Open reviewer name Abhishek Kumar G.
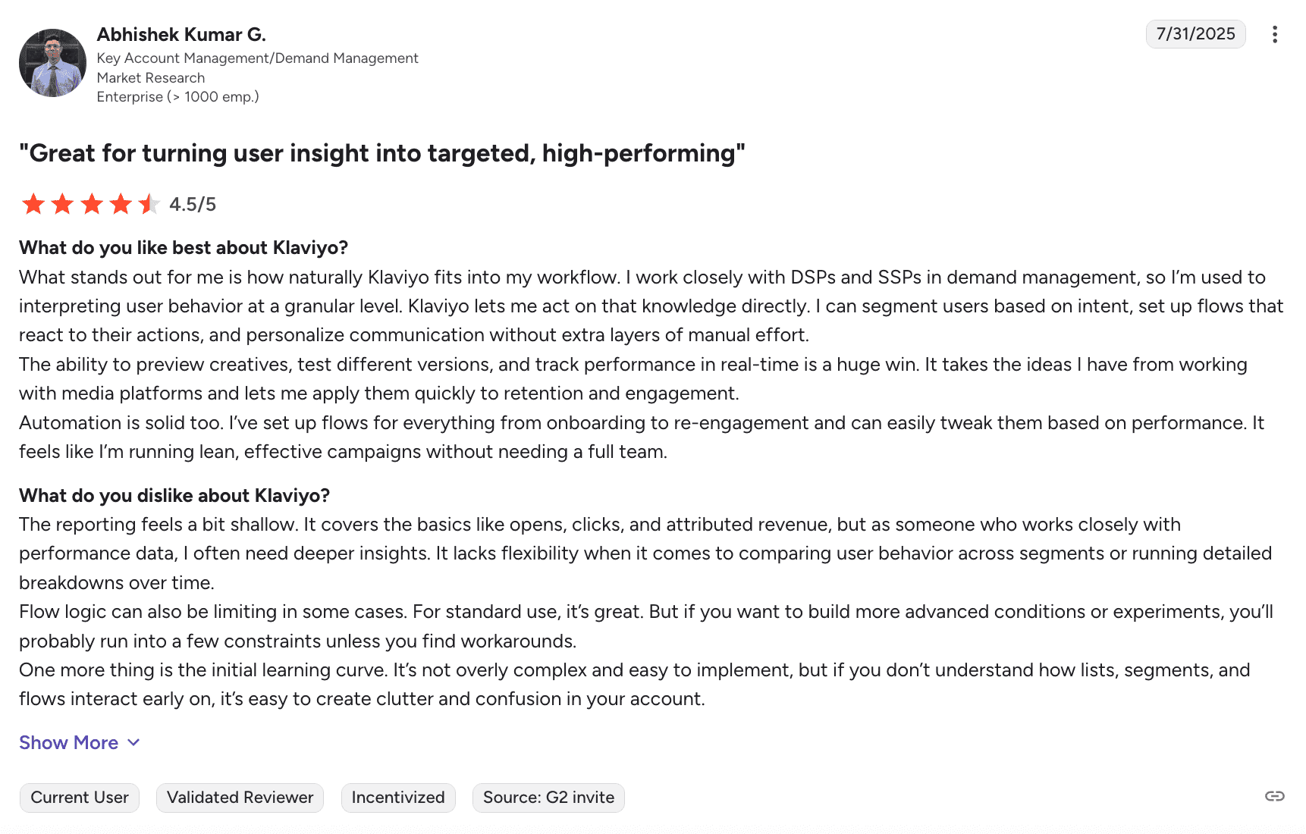 tap(181, 34)
